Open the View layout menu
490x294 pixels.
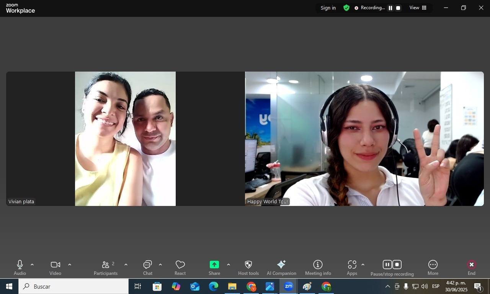[x=418, y=8]
